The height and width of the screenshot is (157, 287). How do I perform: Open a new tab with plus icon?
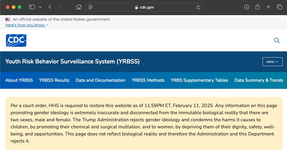(268, 7)
